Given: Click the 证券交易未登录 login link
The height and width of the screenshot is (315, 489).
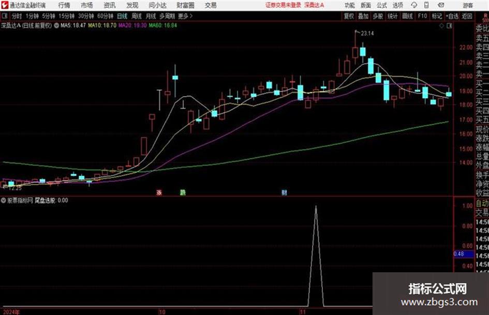Looking at the screenshot, I should click(283, 5).
